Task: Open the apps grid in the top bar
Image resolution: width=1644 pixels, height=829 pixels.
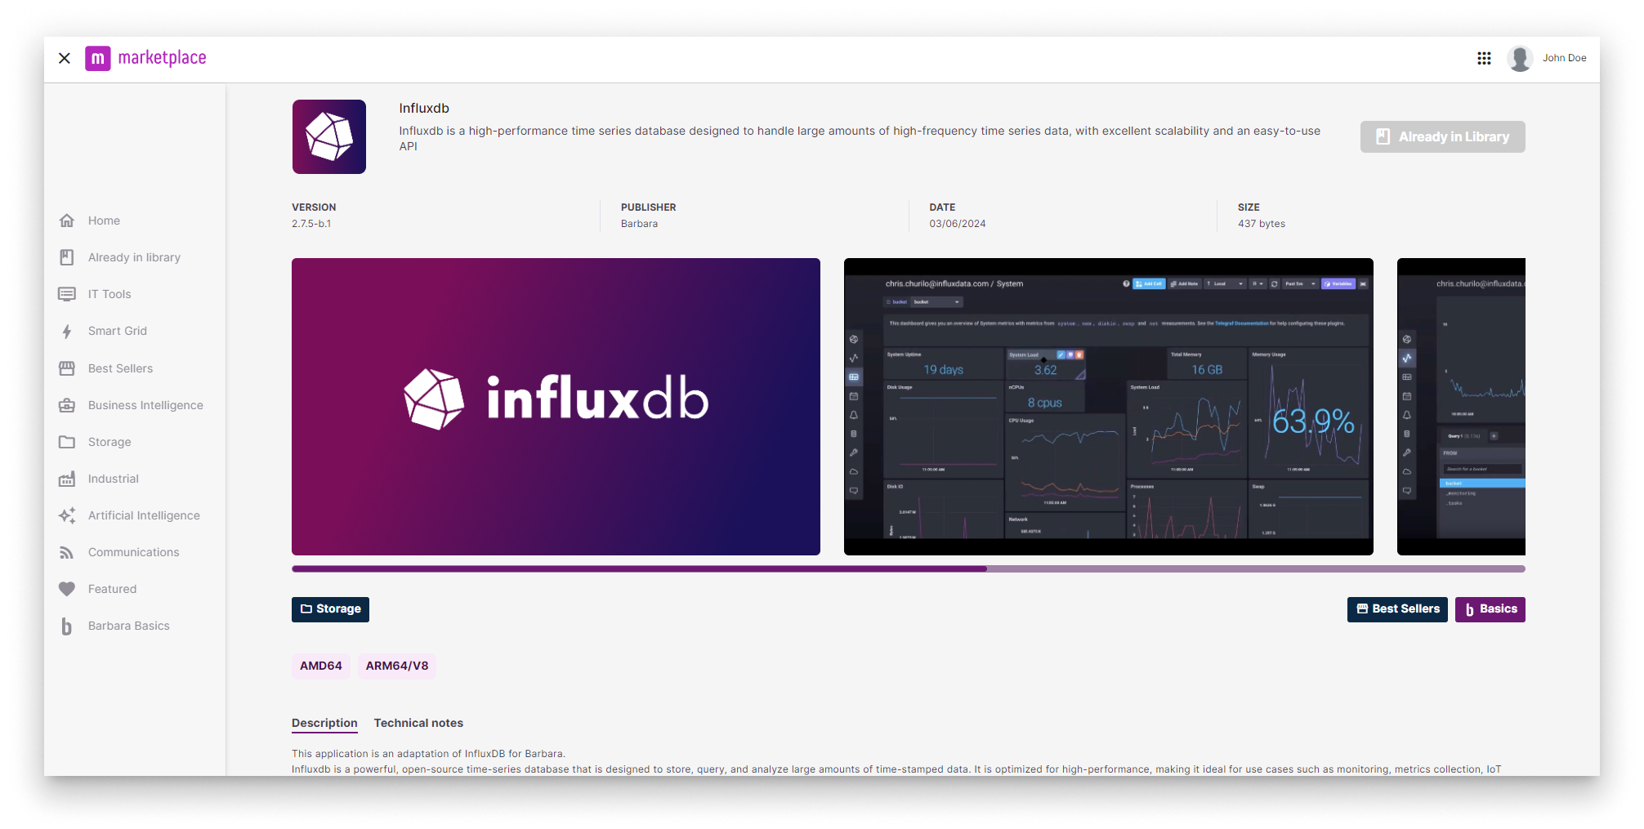Action: pos(1485,57)
